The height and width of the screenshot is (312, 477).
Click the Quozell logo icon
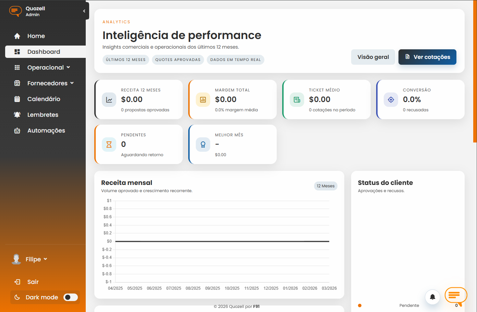[x=15, y=11]
